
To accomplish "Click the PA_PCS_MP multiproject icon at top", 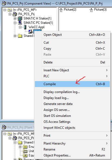I will 10,10.
